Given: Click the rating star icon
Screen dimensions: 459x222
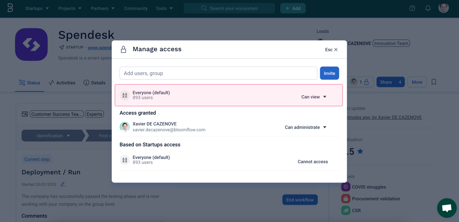Looking at the screenshot, I should coord(360,151).
